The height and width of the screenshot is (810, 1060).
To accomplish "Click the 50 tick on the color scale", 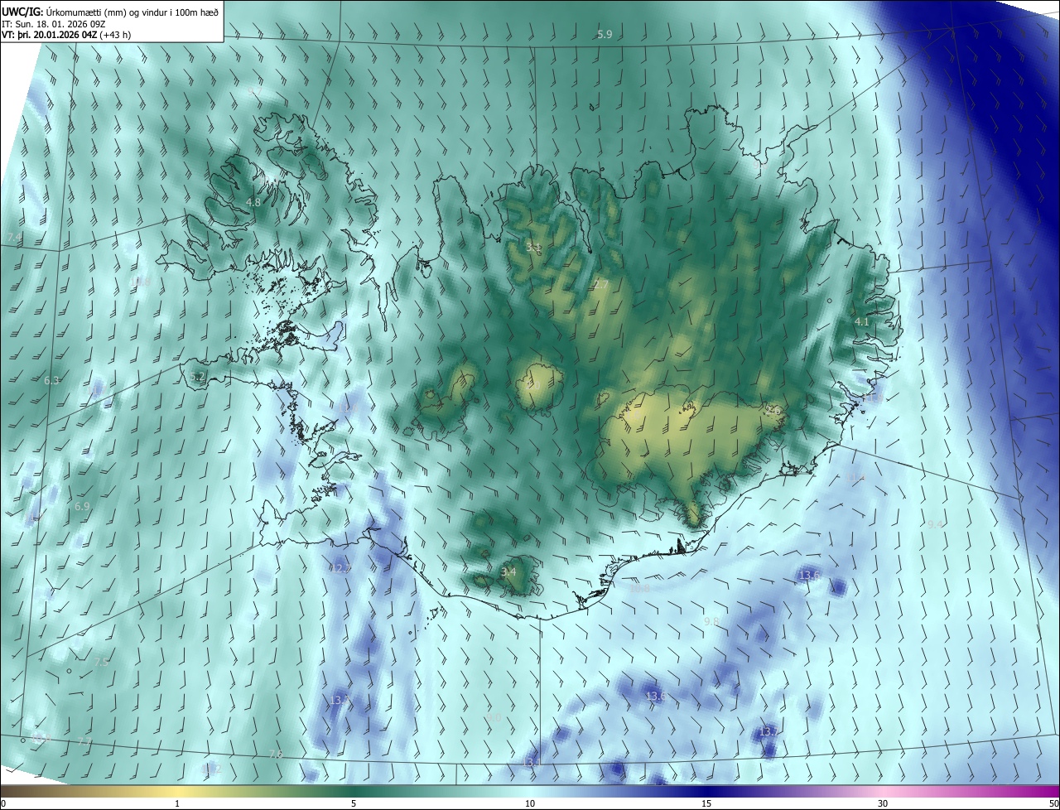I will pyautogui.click(x=1053, y=803).
